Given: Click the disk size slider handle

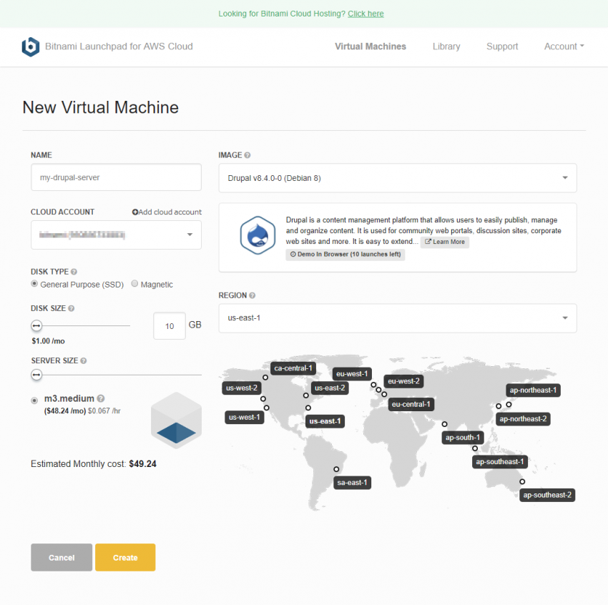Looking at the screenshot, I should click(36, 325).
